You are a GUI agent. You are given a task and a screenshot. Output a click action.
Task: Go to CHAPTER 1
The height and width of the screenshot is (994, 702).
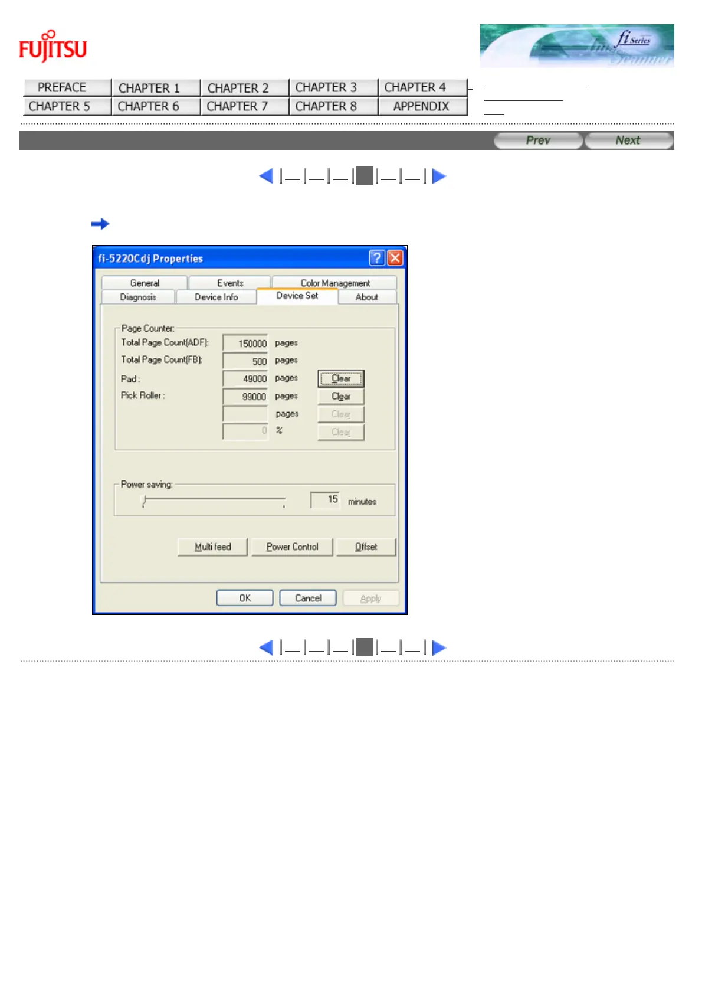click(156, 87)
